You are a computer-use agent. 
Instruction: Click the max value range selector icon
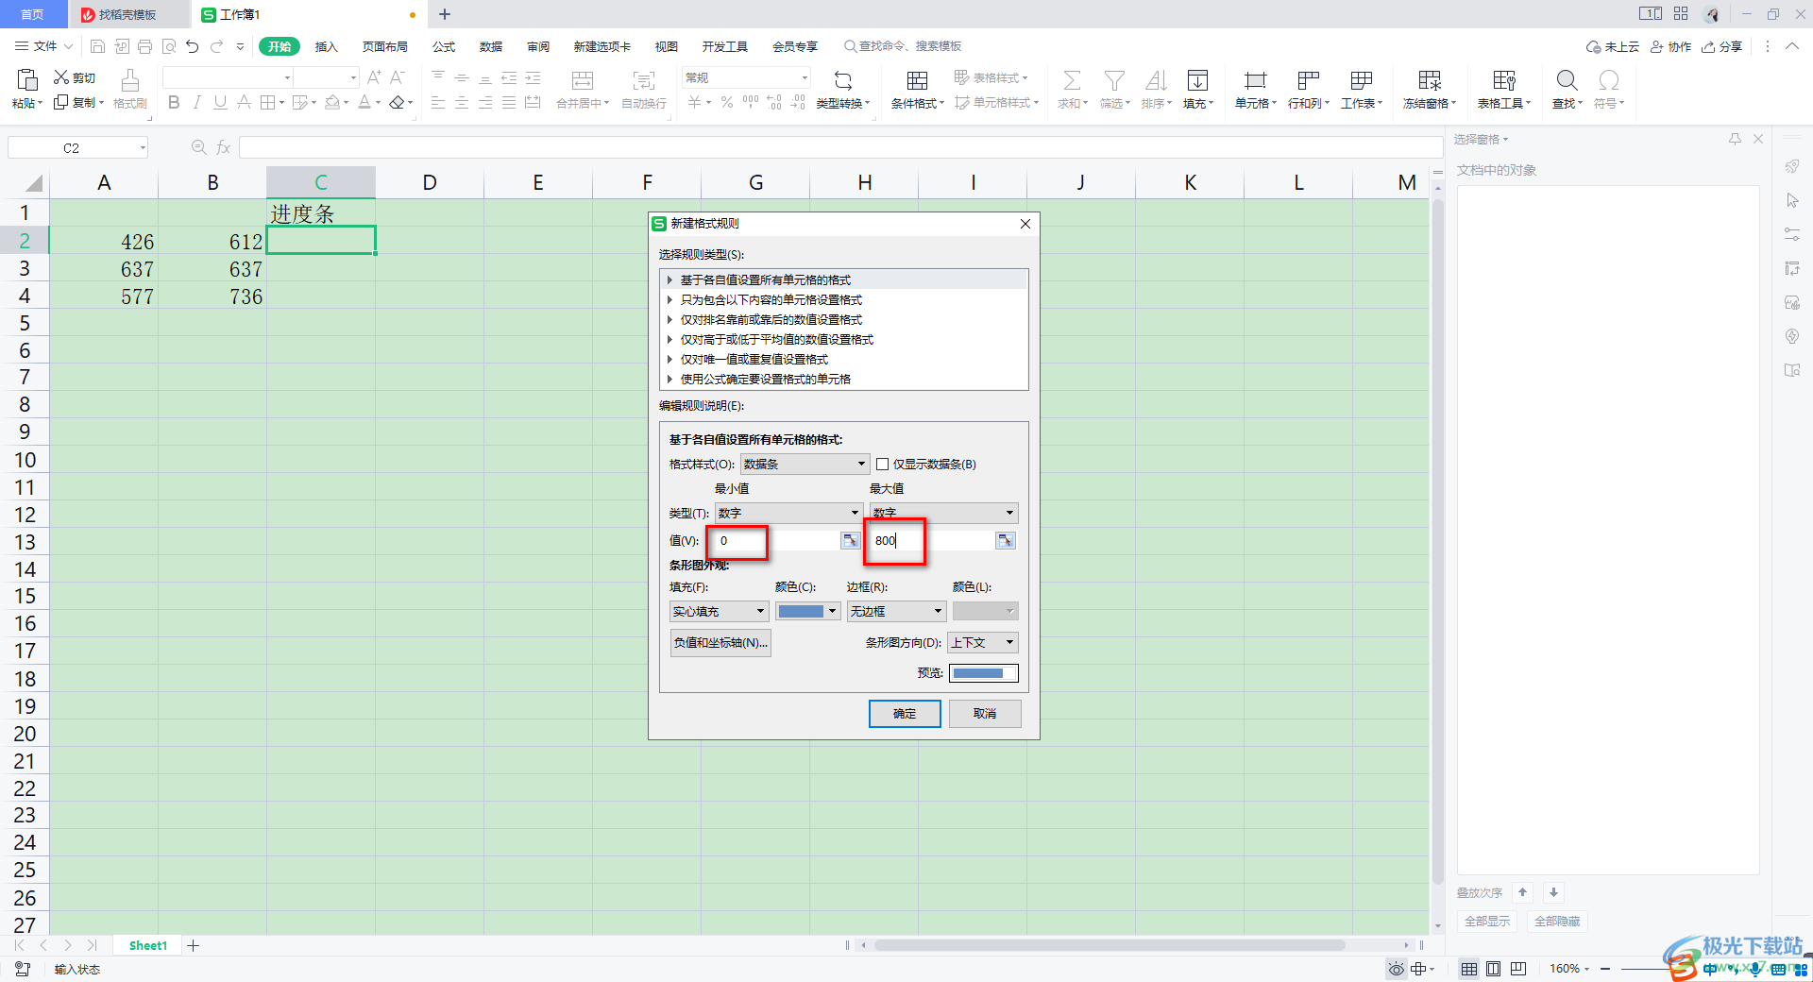[1006, 540]
